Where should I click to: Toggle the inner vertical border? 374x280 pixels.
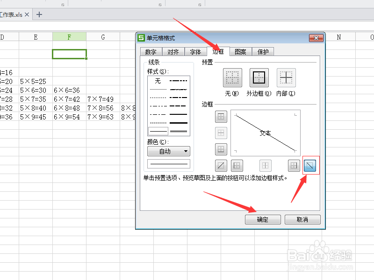[x=266, y=165]
